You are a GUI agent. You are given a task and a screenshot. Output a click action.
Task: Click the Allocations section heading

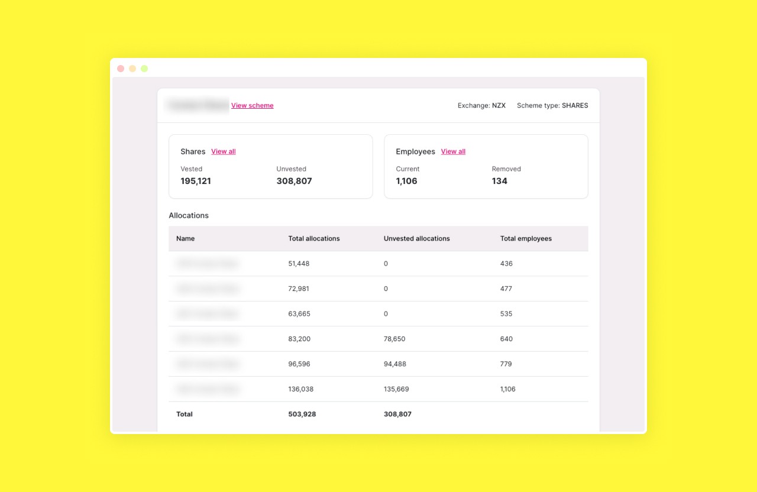189,215
